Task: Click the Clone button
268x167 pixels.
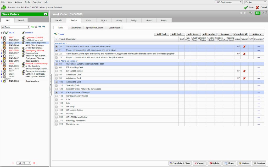Action: tap(229, 163)
